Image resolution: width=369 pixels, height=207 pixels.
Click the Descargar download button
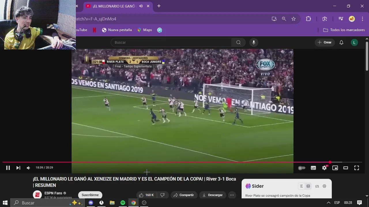point(212,195)
